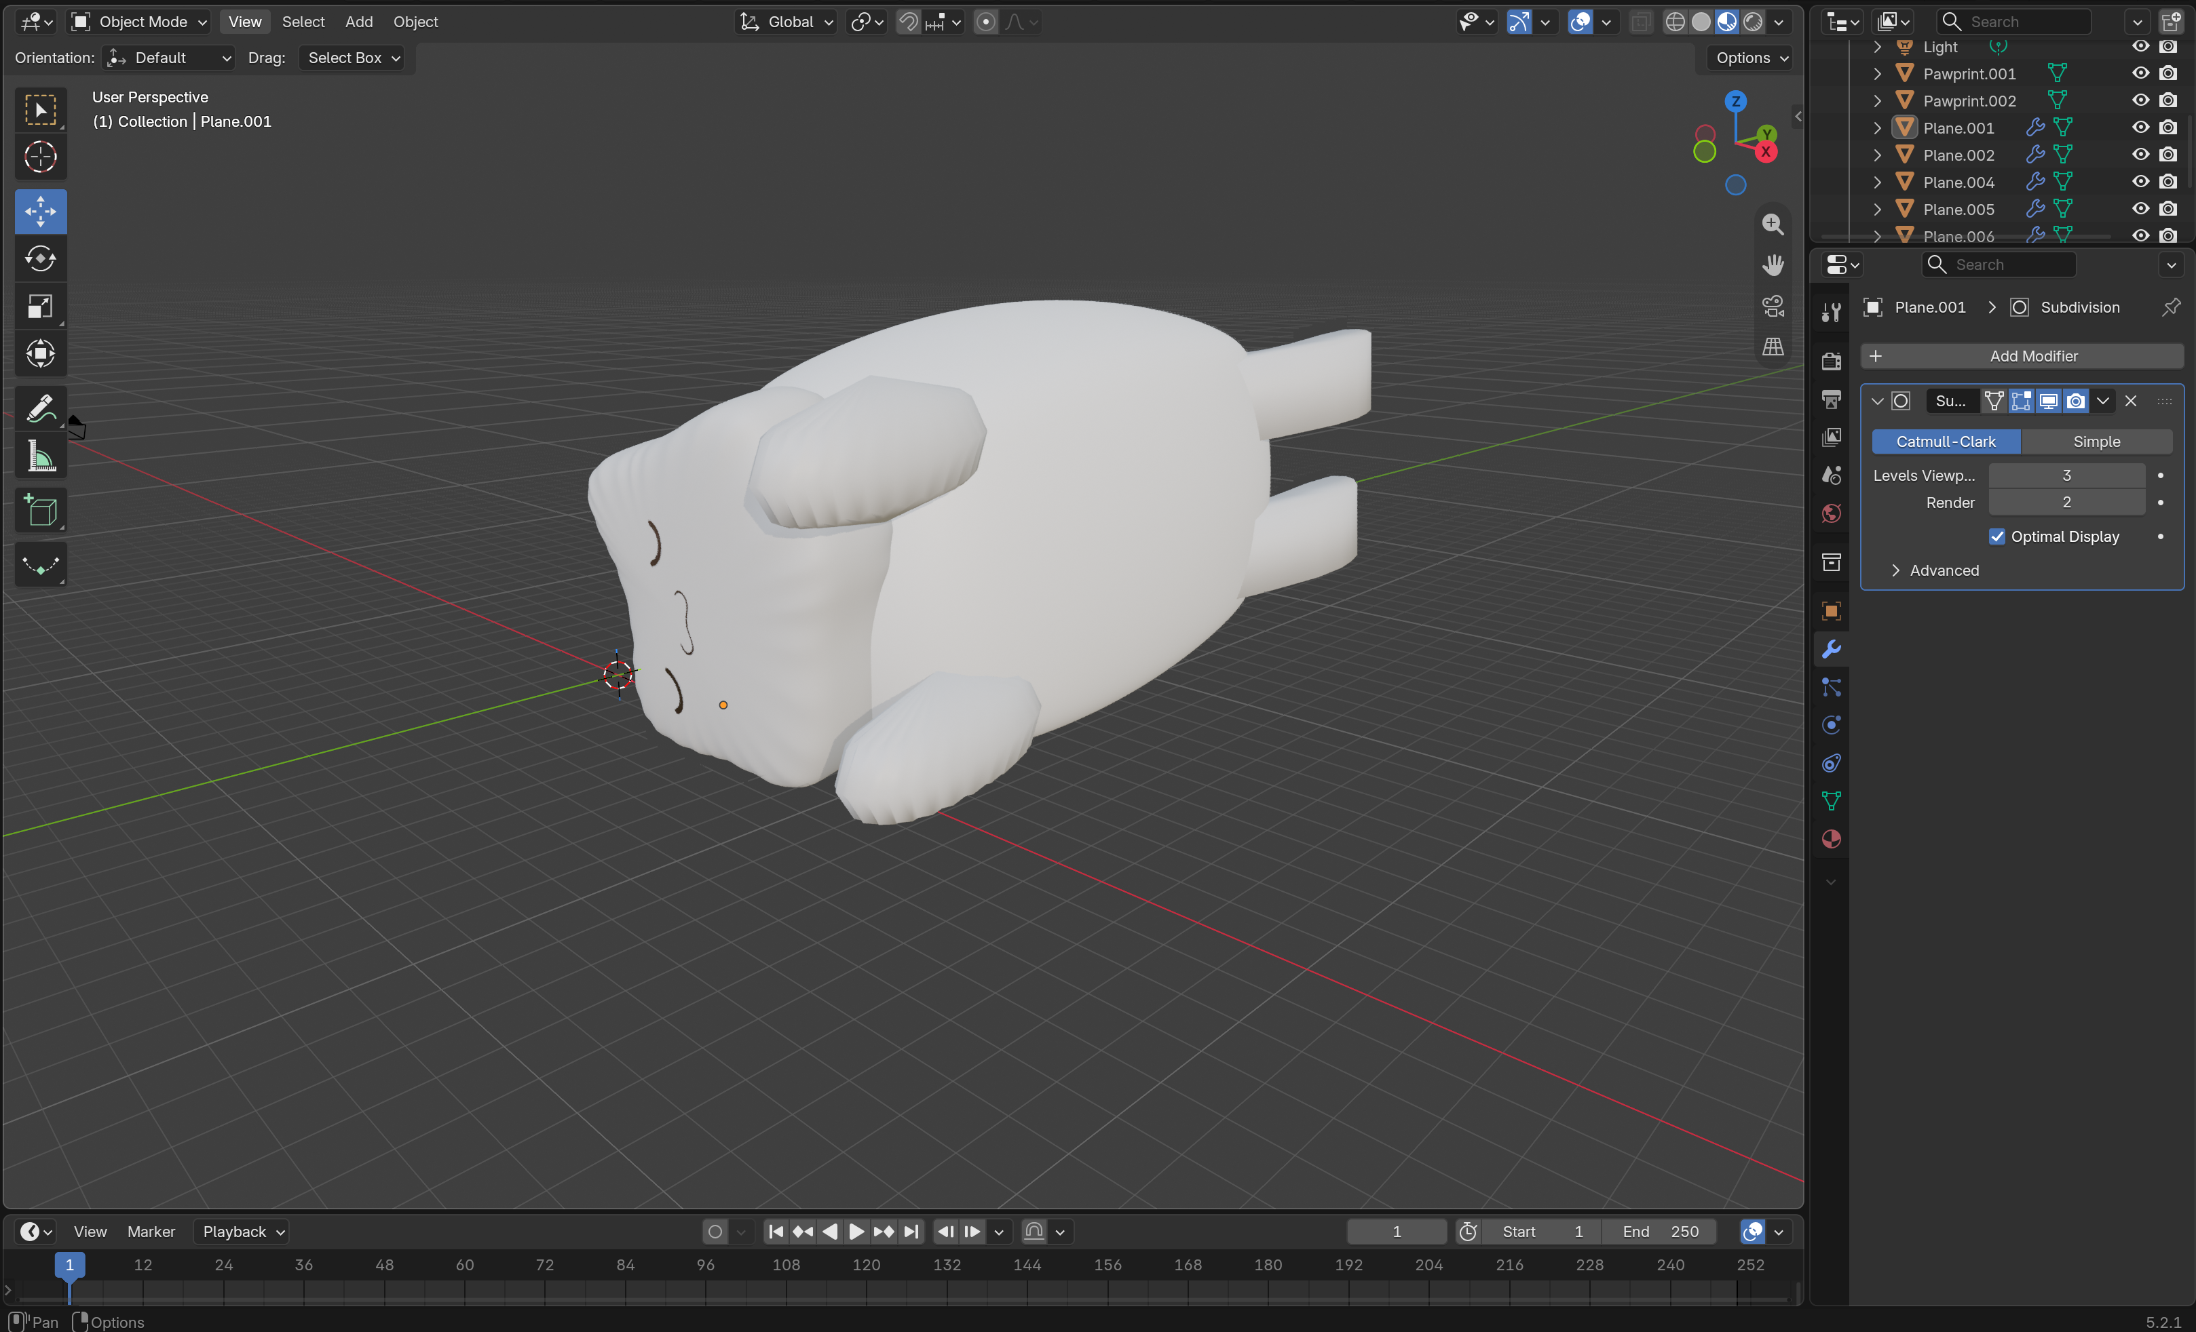The image size is (2196, 1332).
Task: Select the Measure tool
Action: pyautogui.click(x=40, y=457)
